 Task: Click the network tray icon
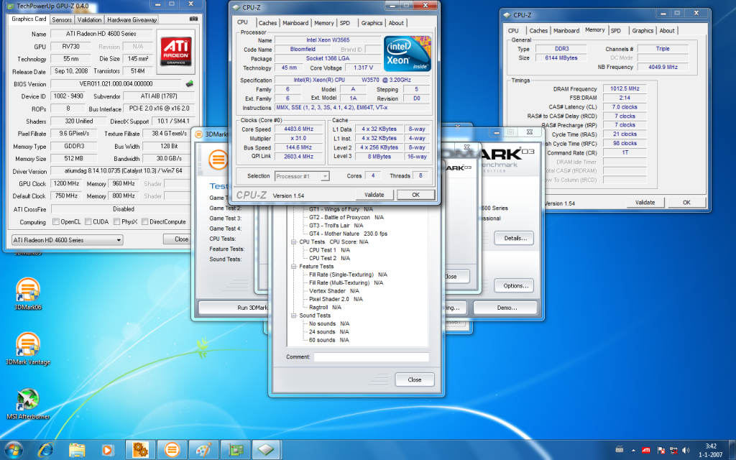coord(673,450)
